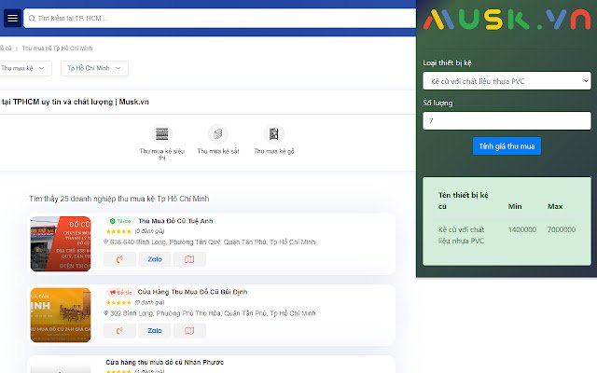The image size is (597, 373).
Task: Open Cửa hàng thu mua đồ cũ Nhân Phước
Action: click(x=165, y=363)
